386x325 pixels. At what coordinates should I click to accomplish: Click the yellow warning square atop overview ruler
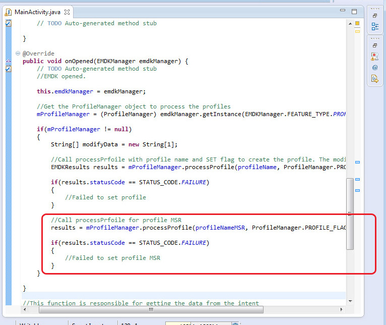pos(357,23)
